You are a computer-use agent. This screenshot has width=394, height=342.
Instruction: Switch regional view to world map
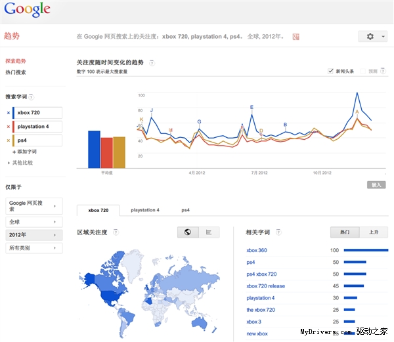click(188, 232)
